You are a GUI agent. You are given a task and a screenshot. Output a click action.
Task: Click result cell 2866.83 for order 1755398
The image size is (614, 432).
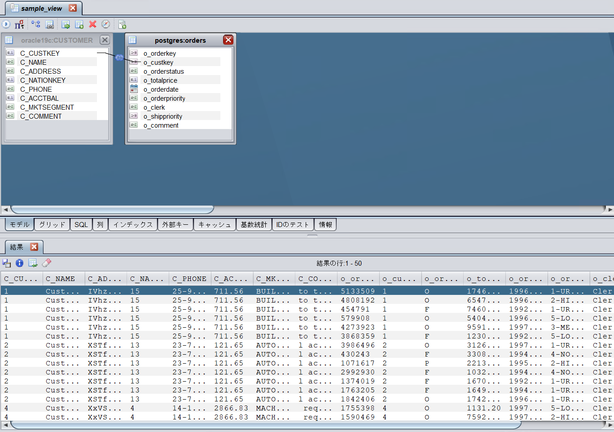click(x=232, y=408)
